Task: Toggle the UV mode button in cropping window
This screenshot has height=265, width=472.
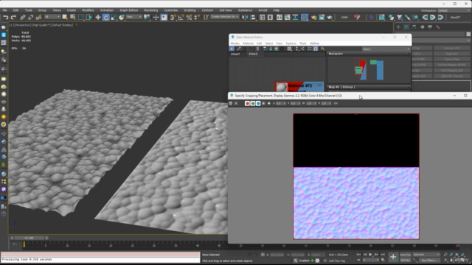Action: click(x=336, y=103)
